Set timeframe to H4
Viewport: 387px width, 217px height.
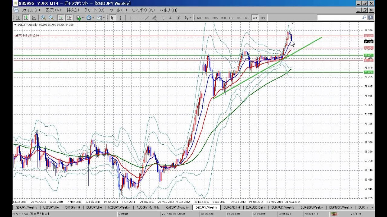[239, 18]
